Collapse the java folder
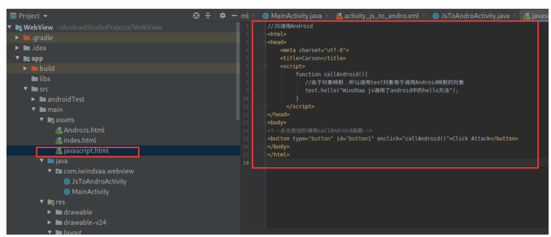This screenshot has height=237, width=551. coord(41,161)
